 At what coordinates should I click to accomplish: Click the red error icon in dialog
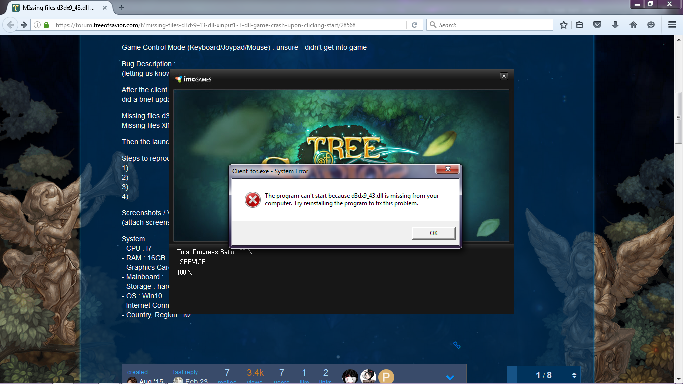click(253, 200)
